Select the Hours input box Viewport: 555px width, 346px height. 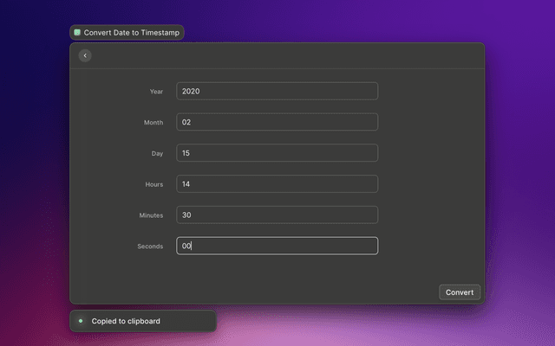[277, 184]
